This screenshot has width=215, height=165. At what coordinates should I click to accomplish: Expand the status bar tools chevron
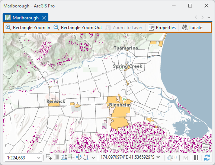[x=93, y=158]
